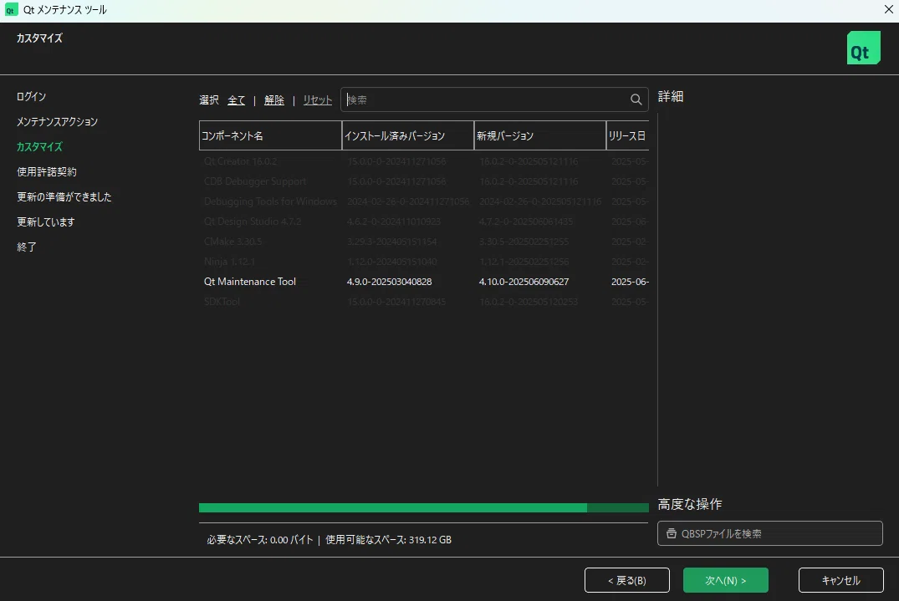The height and width of the screenshot is (601, 899).
Task: Click QBSPファイルを検索 button
Action: point(770,533)
